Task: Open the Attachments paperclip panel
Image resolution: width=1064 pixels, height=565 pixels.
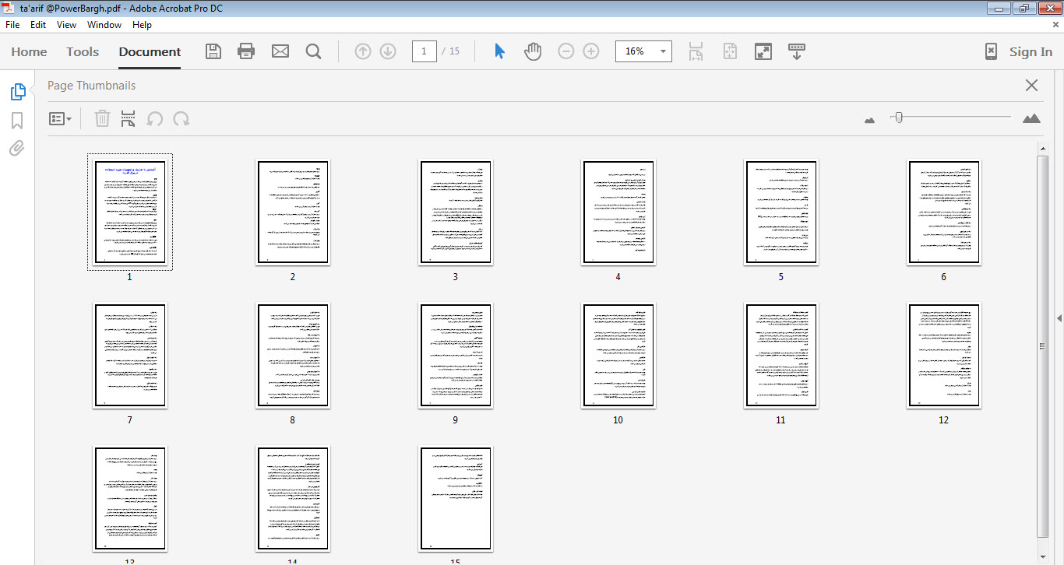Action: click(x=17, y=148)
